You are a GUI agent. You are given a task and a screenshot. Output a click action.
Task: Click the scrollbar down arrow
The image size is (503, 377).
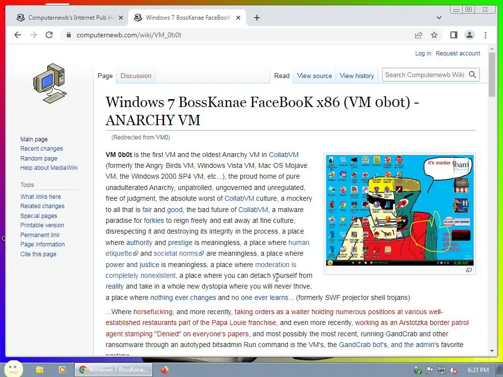[492, 351]
